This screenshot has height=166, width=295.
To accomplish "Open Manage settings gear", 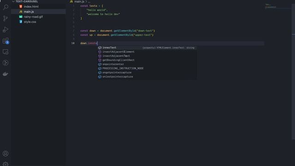I will (6, 164).
